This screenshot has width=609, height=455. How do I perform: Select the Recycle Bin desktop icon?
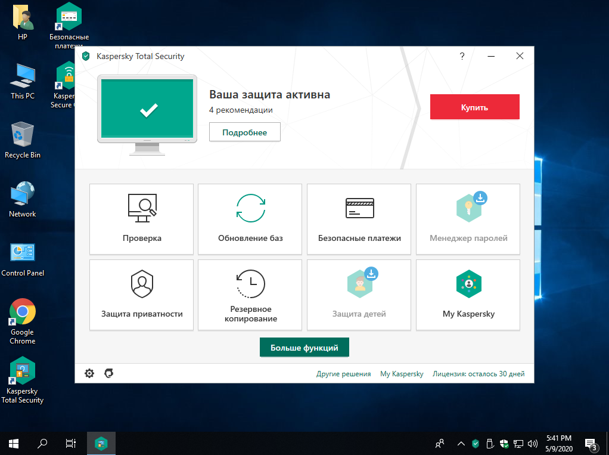[x=23, y=141]
